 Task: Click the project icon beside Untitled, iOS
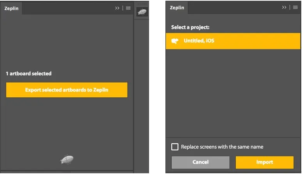pyautogui.click(x=175, y=41)
